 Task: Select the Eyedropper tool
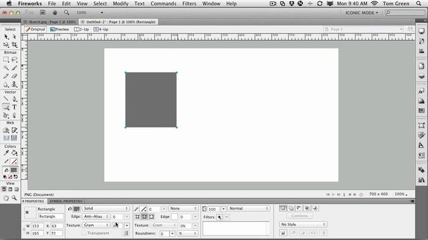pyautogui.click(x=6, y=153)
